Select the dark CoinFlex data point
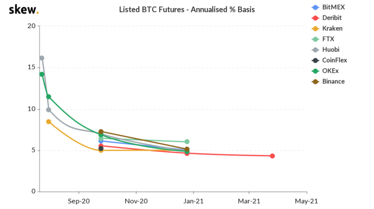This screenshot has width=374, height=209. 101,149
